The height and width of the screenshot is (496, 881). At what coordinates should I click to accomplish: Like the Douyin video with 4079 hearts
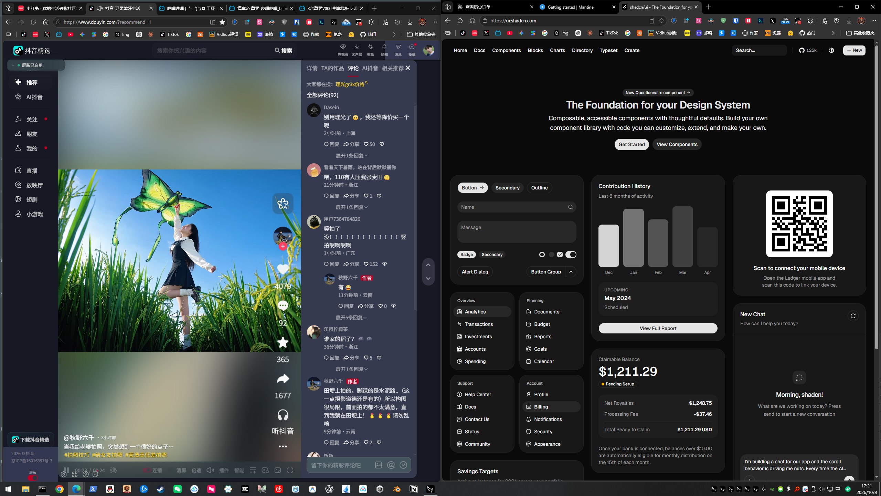[283, 269]
